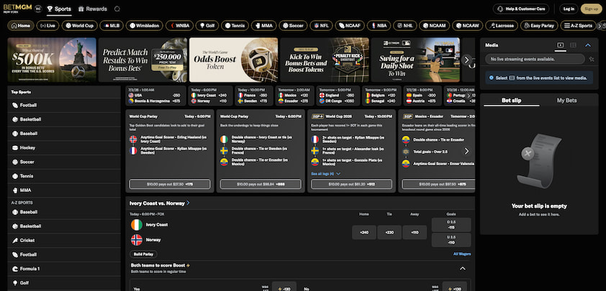Pick Ivory Coast home odds +240
Screen dimensions: 606x291
[x=364, y=233]
